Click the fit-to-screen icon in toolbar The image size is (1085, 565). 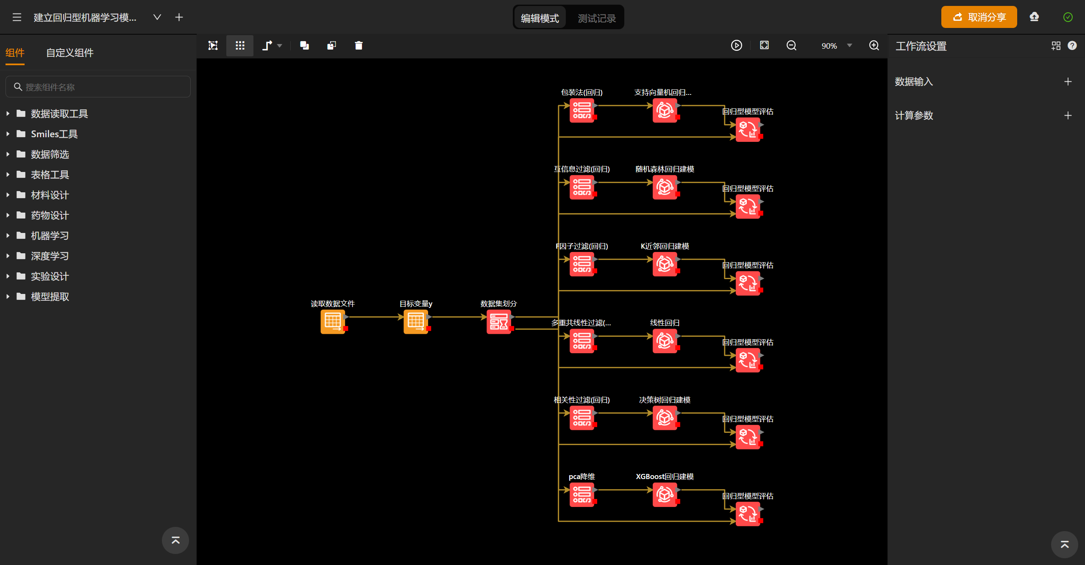764,45
